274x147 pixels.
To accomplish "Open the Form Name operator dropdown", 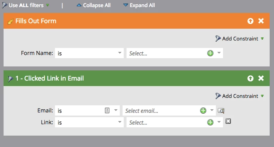I will click(89, 53).
